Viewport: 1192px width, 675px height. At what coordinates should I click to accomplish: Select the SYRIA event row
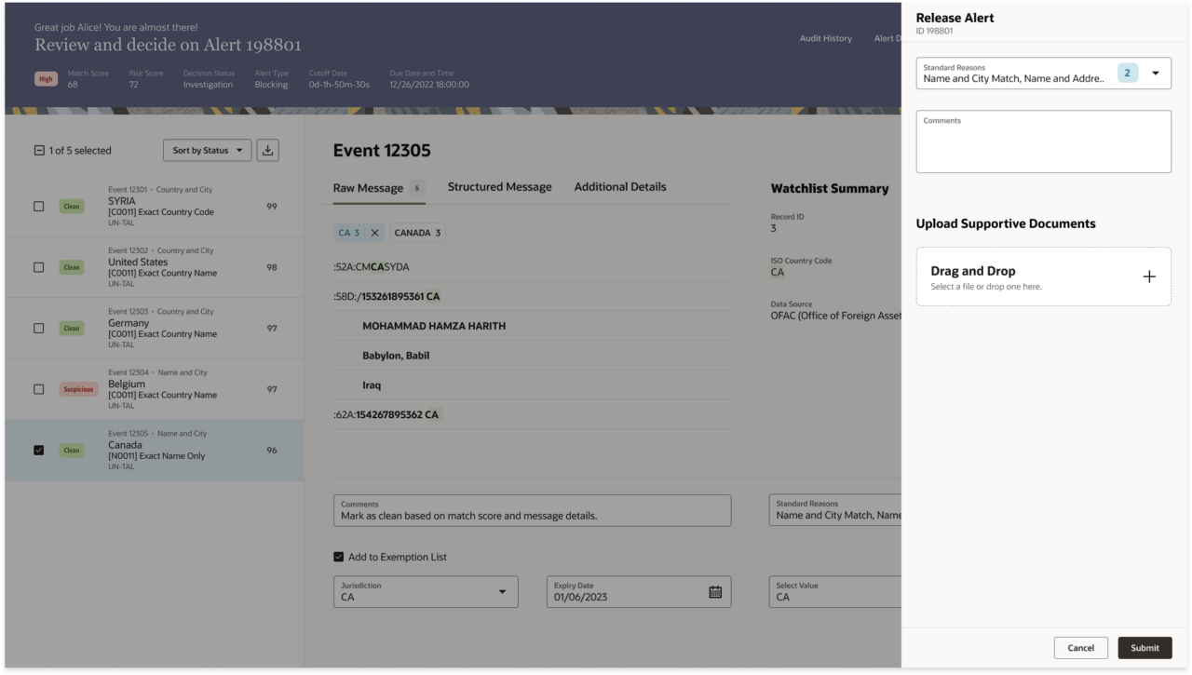155,207
